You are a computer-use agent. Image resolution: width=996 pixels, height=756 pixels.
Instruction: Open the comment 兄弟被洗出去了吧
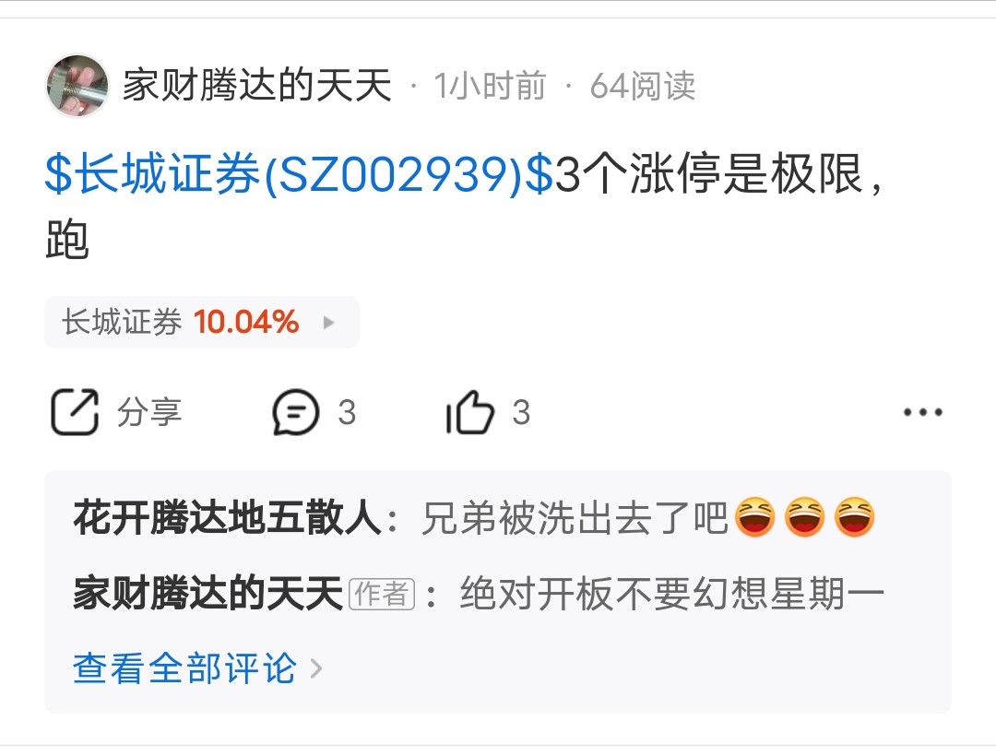[x=575, y=518]
